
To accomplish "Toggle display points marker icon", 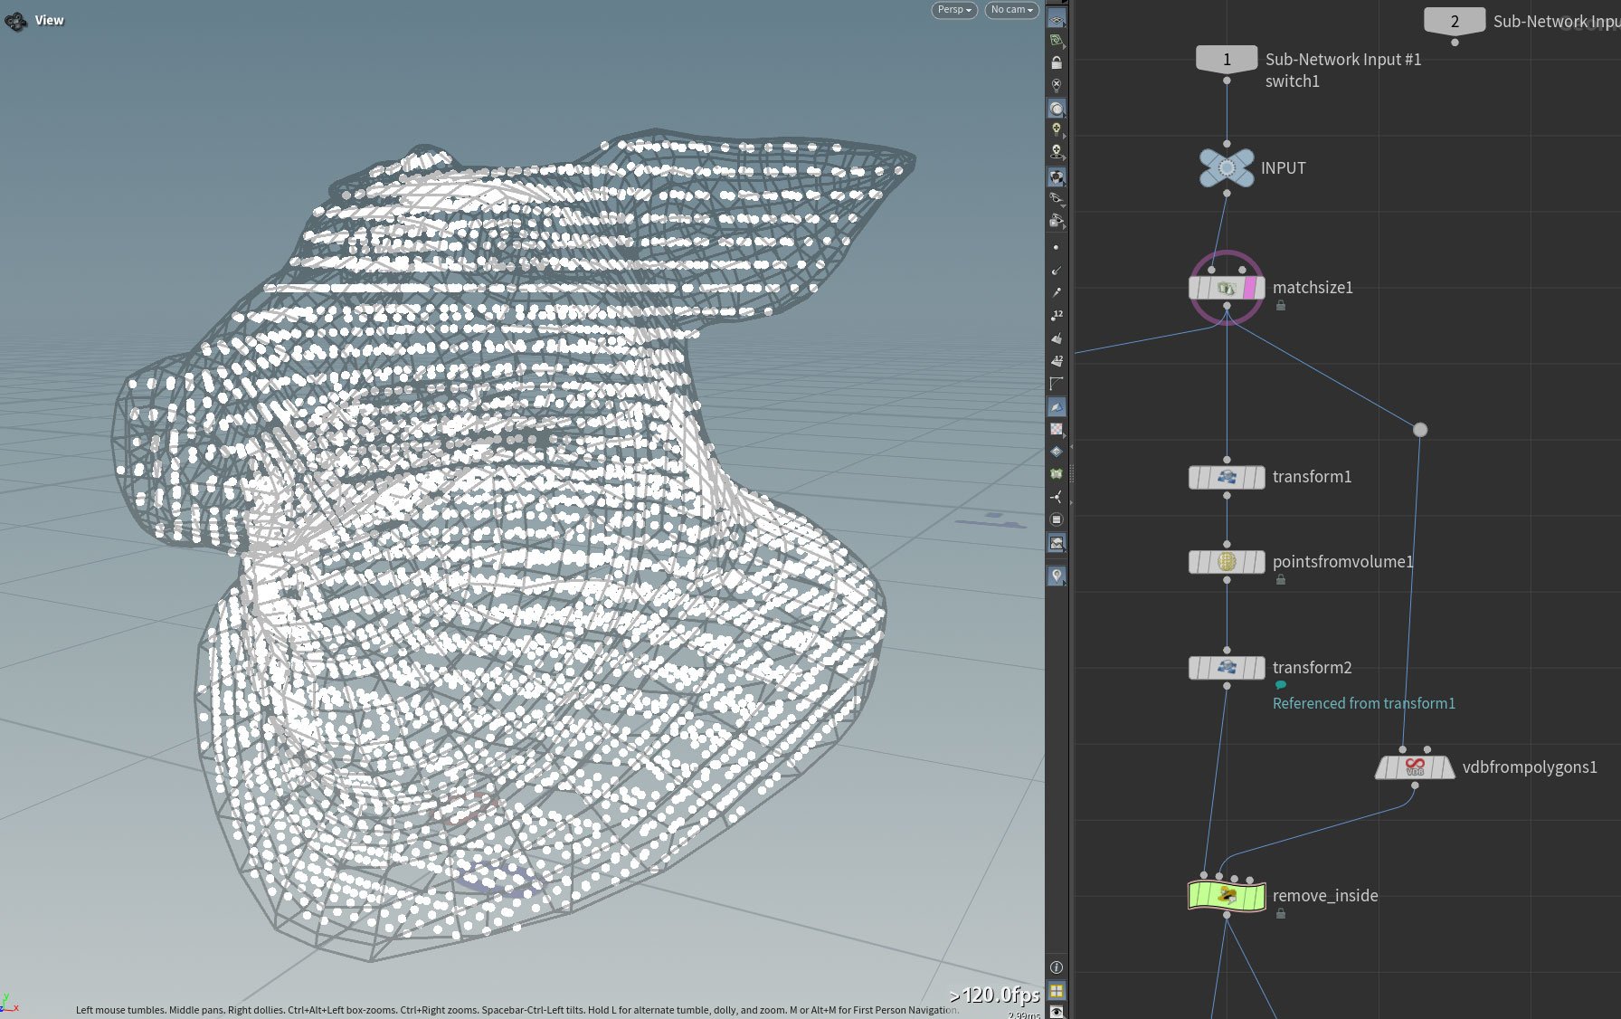I will [x=1057, y=247].
